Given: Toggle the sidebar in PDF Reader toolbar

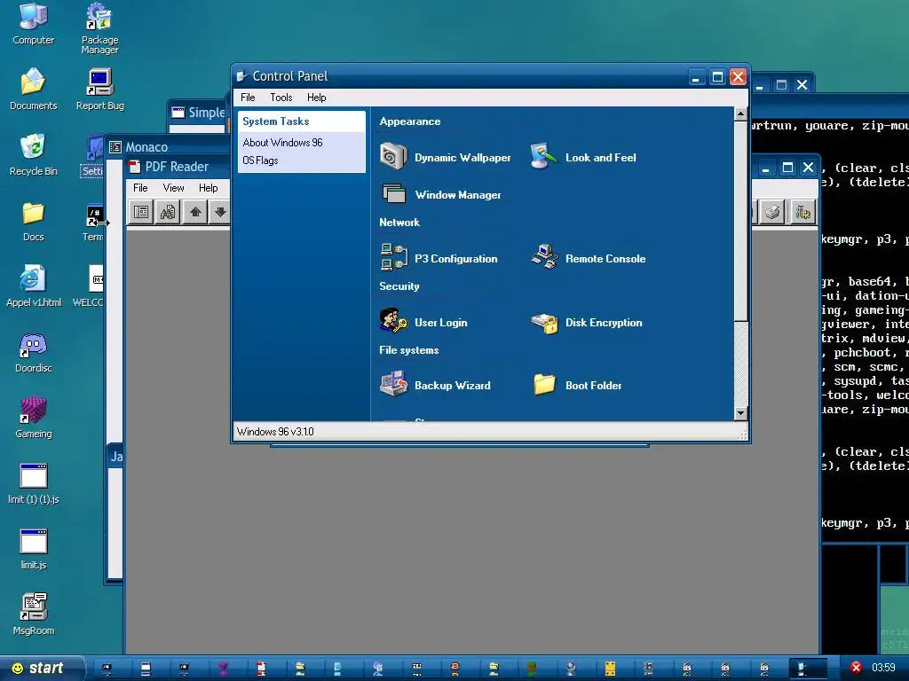Looking at the screenshot, I should coord(140,212).
